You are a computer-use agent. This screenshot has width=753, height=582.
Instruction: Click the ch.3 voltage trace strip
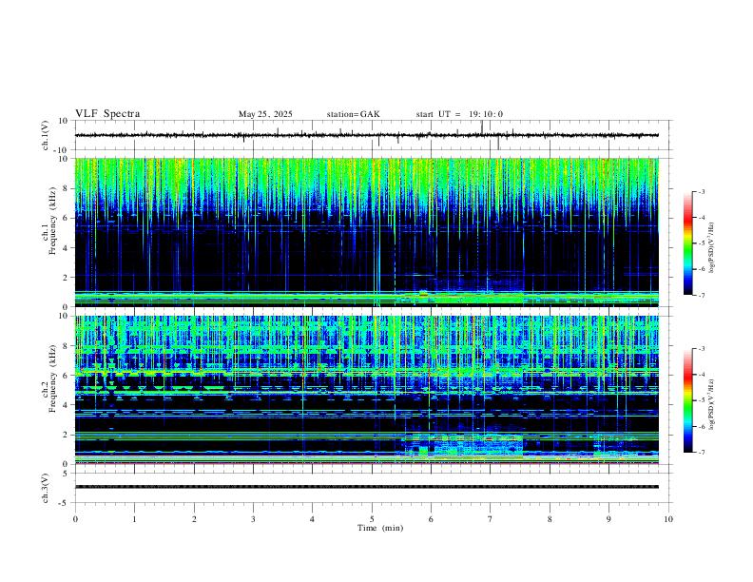tap(367, 487)
